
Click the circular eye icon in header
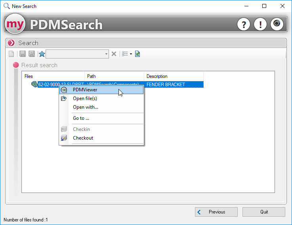(x=277, y=25)
